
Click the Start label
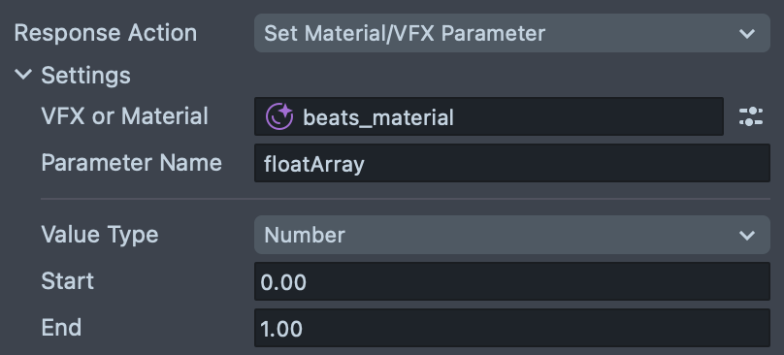click(68, 281)
